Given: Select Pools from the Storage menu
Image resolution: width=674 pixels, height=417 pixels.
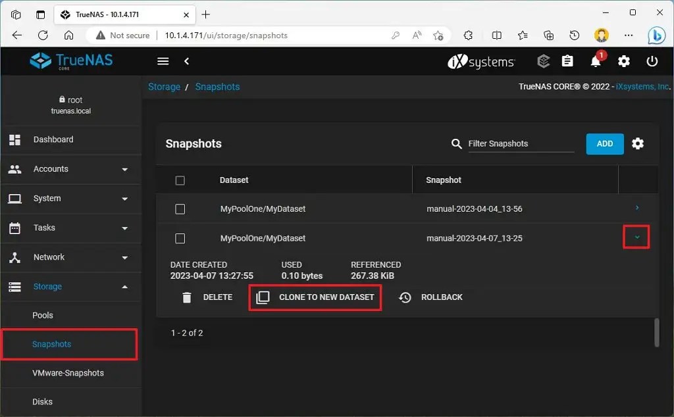Looking at the screenshot, I should click(x=43, y=315).
